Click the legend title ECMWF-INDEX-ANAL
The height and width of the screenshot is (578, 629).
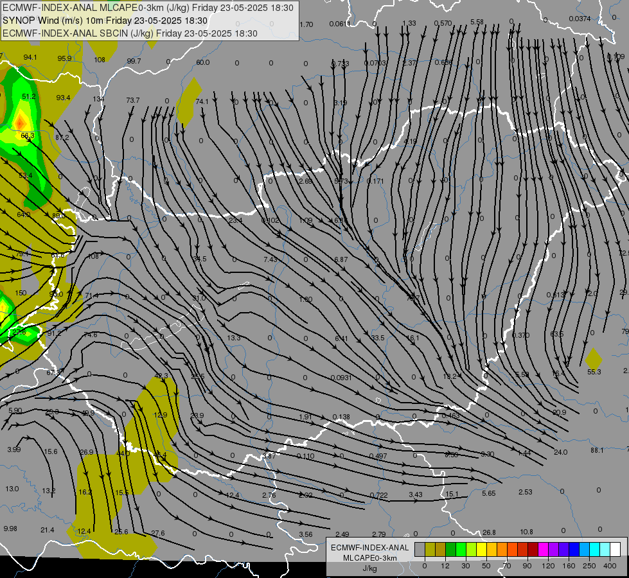point(370,548)
